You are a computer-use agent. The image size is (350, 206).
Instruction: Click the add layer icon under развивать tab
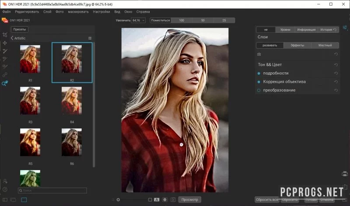(x=259, y=54)
